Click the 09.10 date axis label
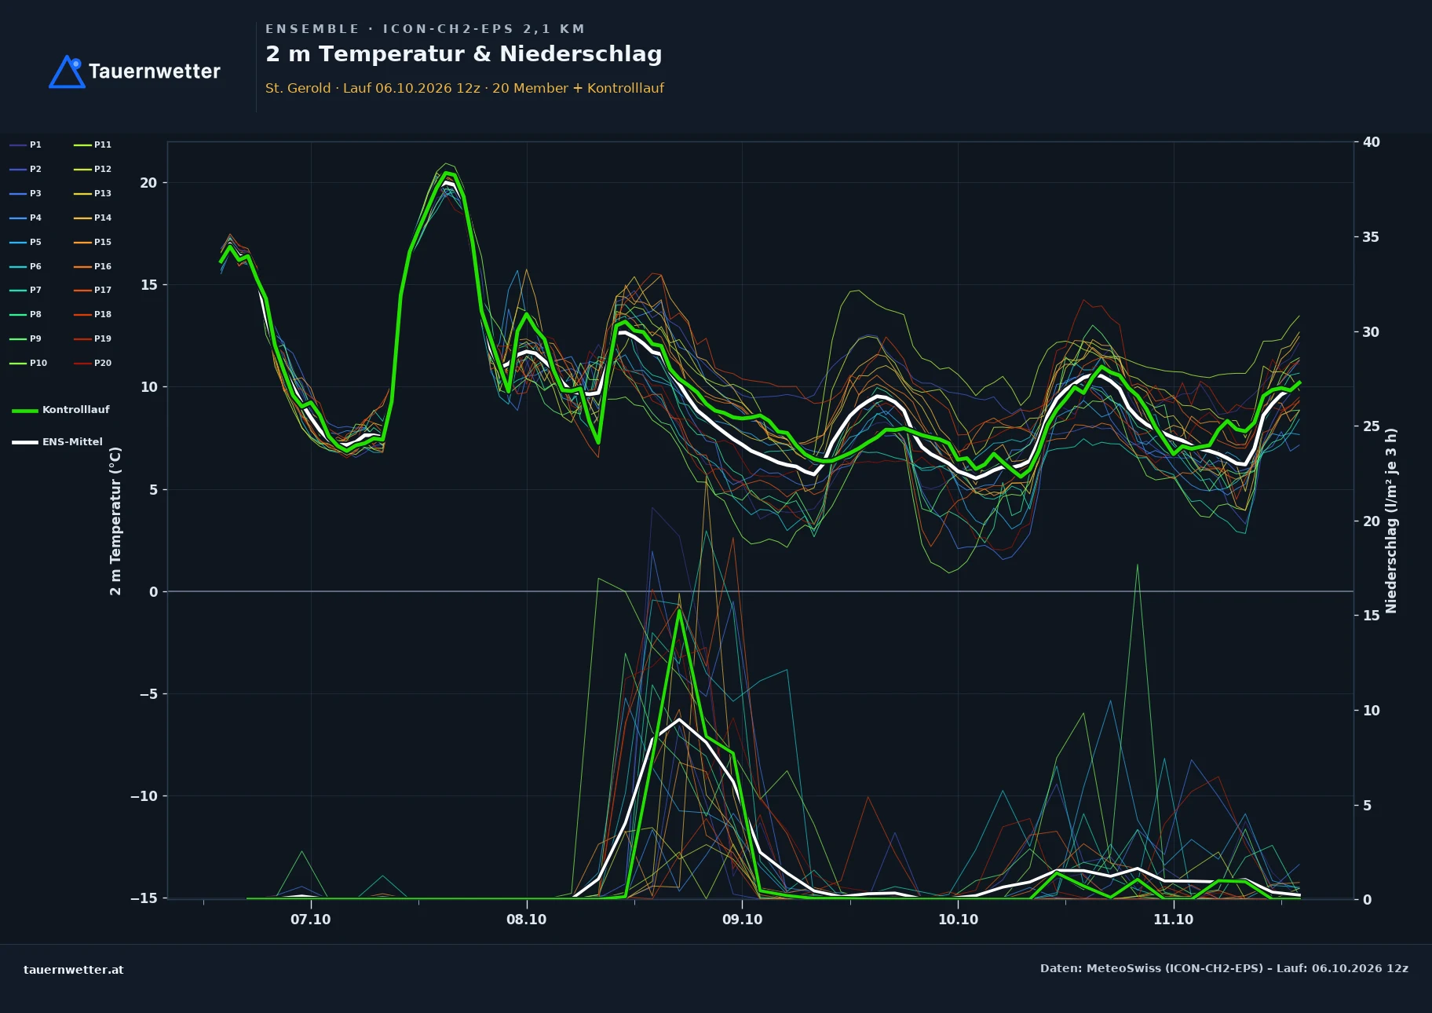This screenshot has width=1432, height=1013. coord(742,920)
